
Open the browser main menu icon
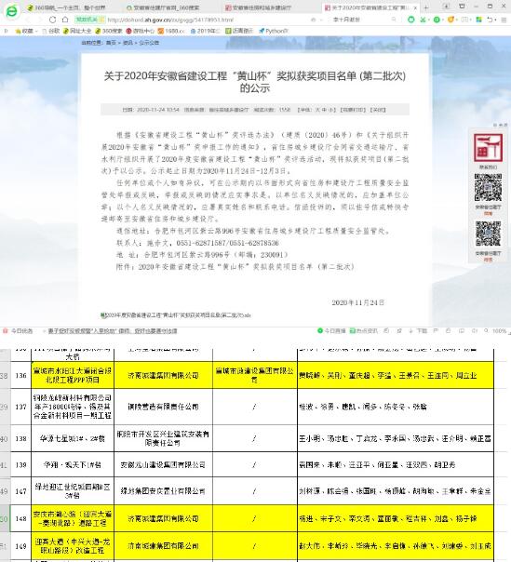[x=504, y=20]
